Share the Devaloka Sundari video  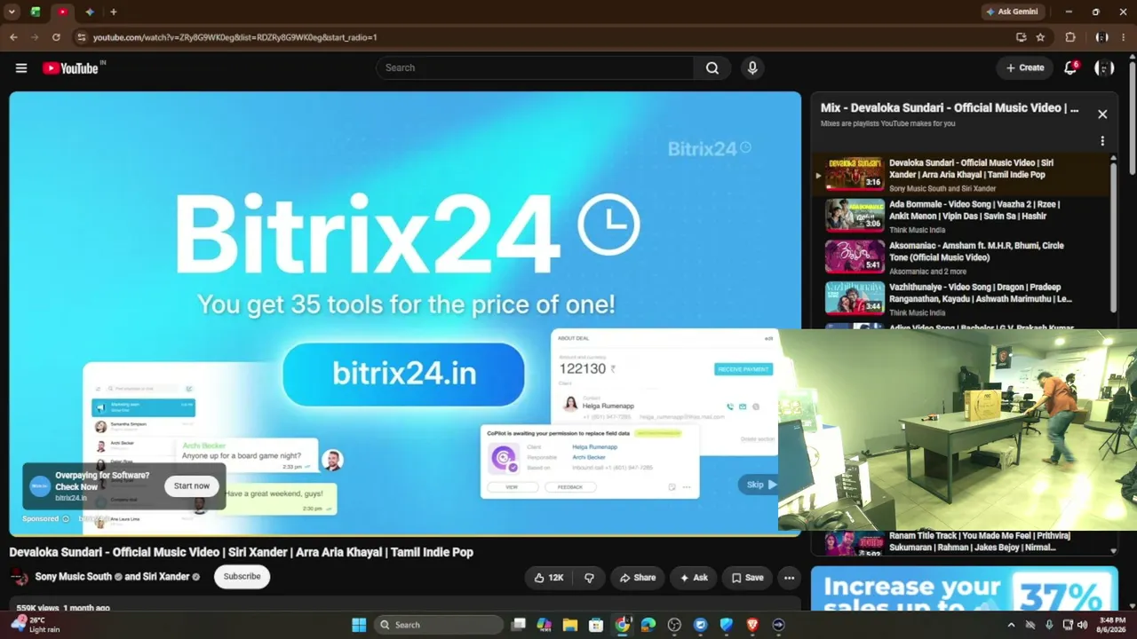(637, 578)
